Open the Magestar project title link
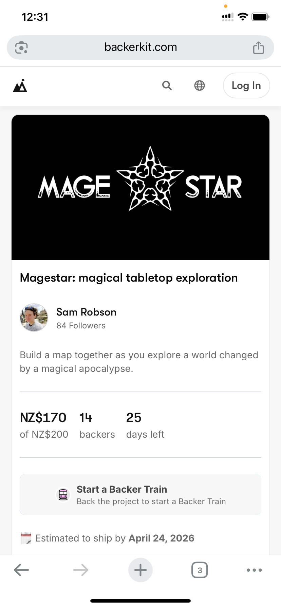The width and height of the screenshot is (281, 608). click(129, 278)
